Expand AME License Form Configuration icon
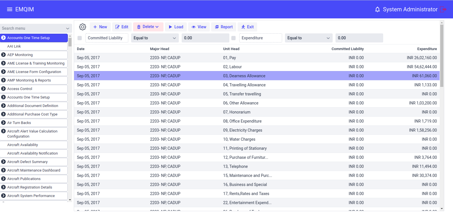 (3, 72)
